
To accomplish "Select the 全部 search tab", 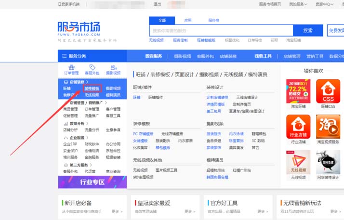I will [x=162, y=20].
